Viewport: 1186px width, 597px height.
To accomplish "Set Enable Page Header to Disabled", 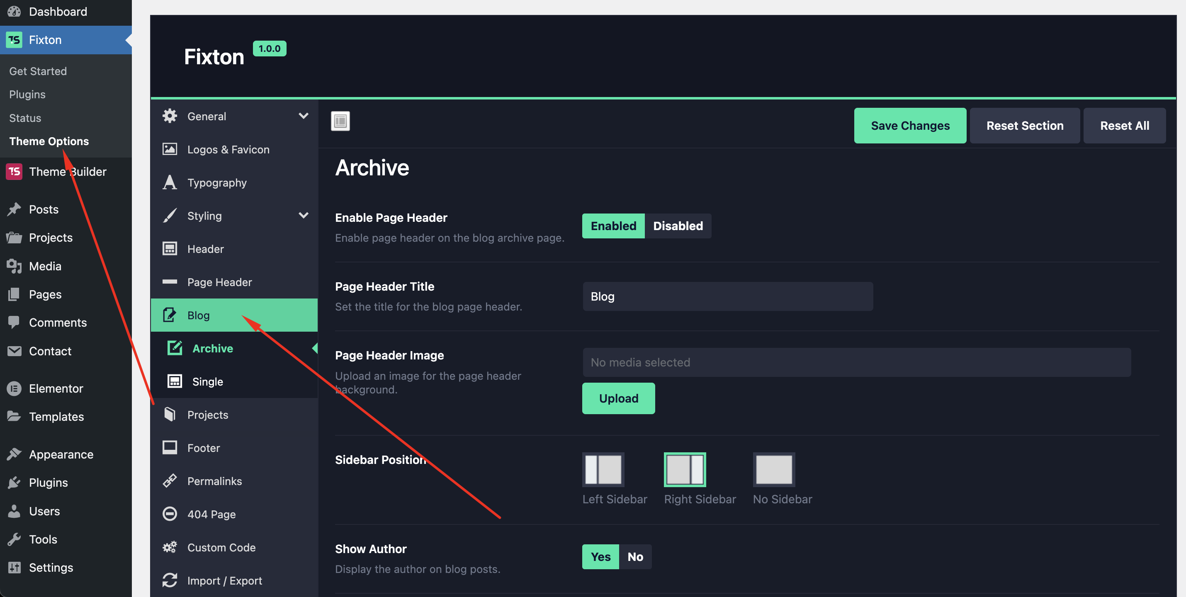I will pyautogui.click(x=678, y=226).
